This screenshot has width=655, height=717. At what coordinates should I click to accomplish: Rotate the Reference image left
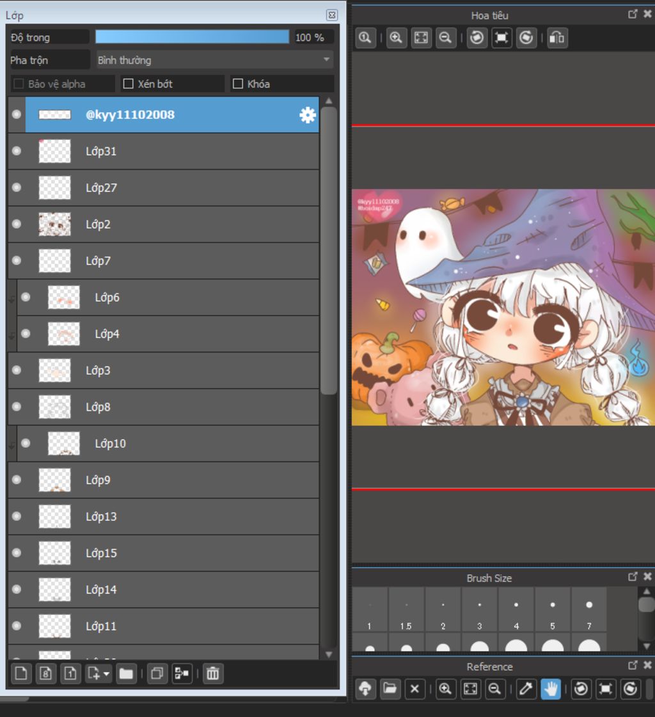pyautogui.click(x=581, y=689)
